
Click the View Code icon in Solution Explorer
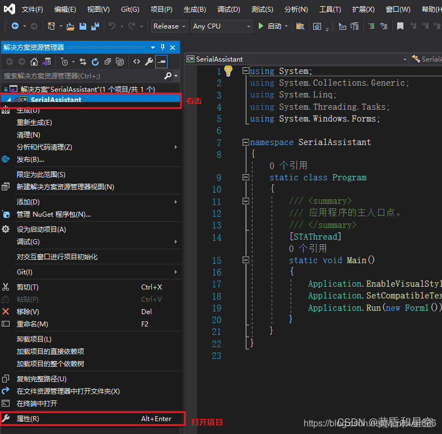(x=136, y=62)
